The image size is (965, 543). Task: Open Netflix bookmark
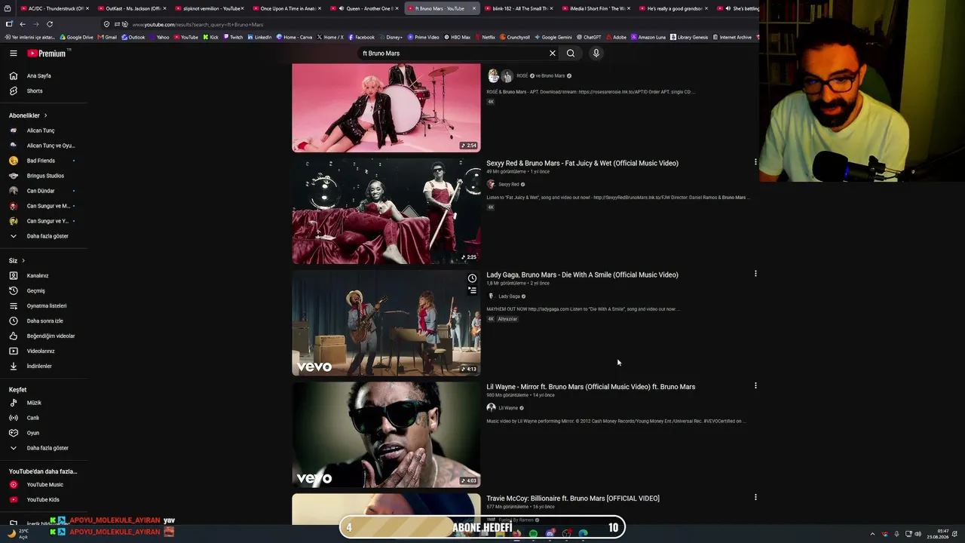pos(485,37)
